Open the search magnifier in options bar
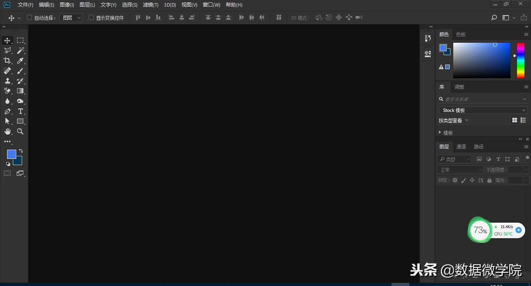Screen dimensions: 531x286 coord(494,17)
